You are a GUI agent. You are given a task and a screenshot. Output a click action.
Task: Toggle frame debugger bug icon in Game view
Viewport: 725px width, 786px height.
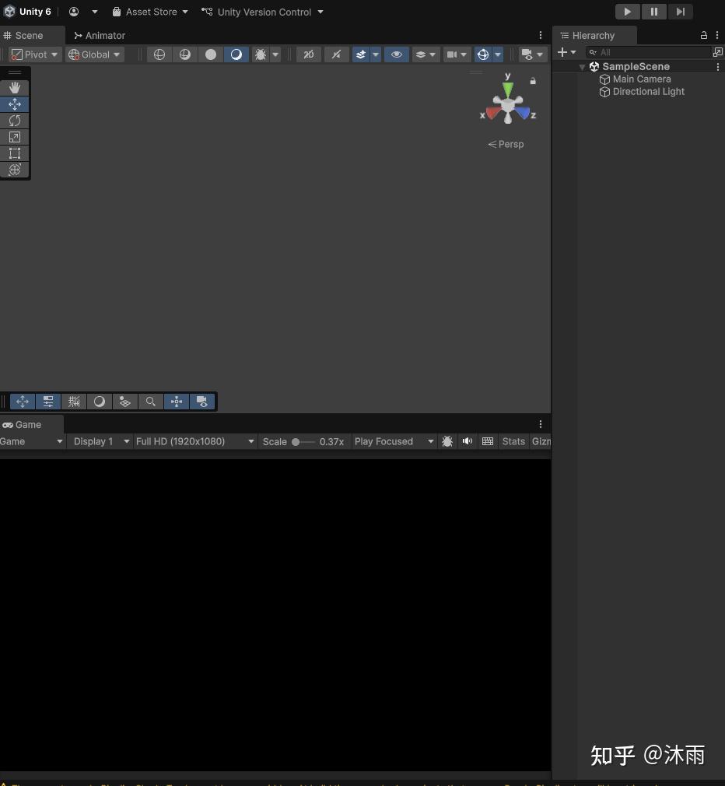click(x=447, y=441)
